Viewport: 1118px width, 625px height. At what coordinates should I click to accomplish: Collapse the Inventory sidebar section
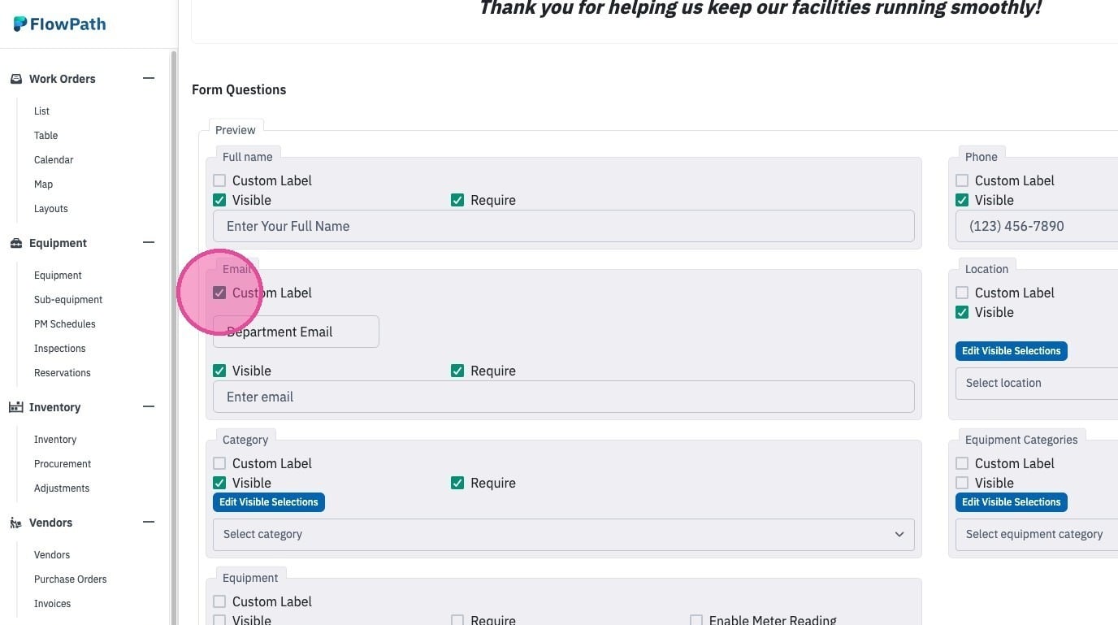149,406
